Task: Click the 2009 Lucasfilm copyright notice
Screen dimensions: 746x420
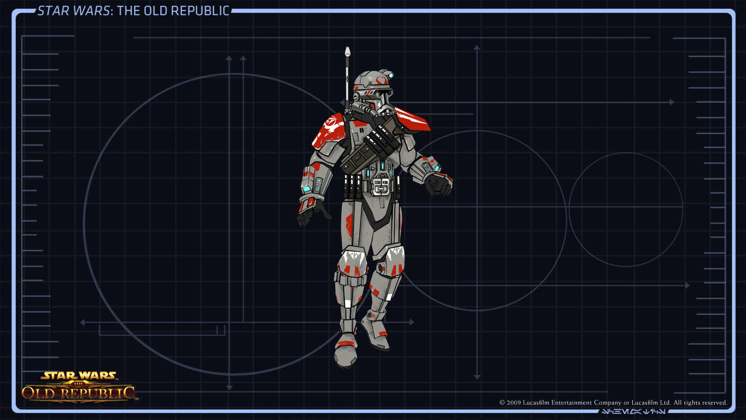Action: (x=613, y=402)
